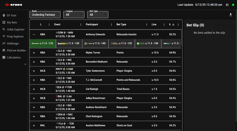The image size is (237, 131).
Task: Open Bet Type column options menu
Action: point(146,25)
